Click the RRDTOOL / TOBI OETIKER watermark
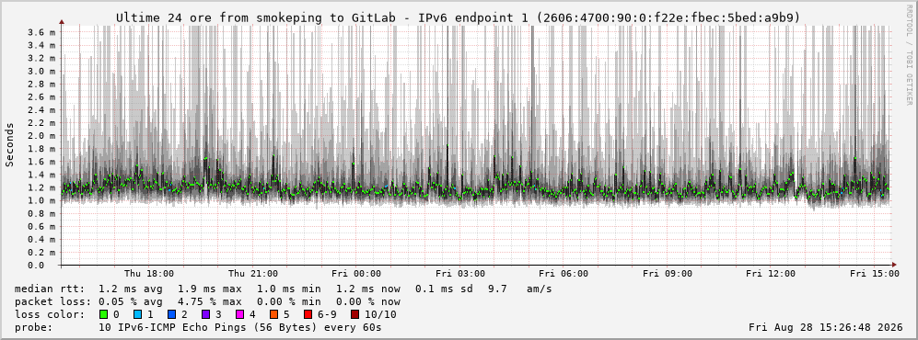918x340 pixels. coord(909,55)
